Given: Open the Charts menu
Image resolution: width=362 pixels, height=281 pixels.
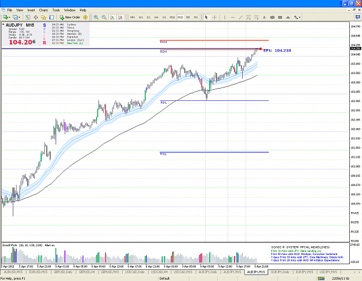Looking at the screenshot, I should [x=43, y=10].
